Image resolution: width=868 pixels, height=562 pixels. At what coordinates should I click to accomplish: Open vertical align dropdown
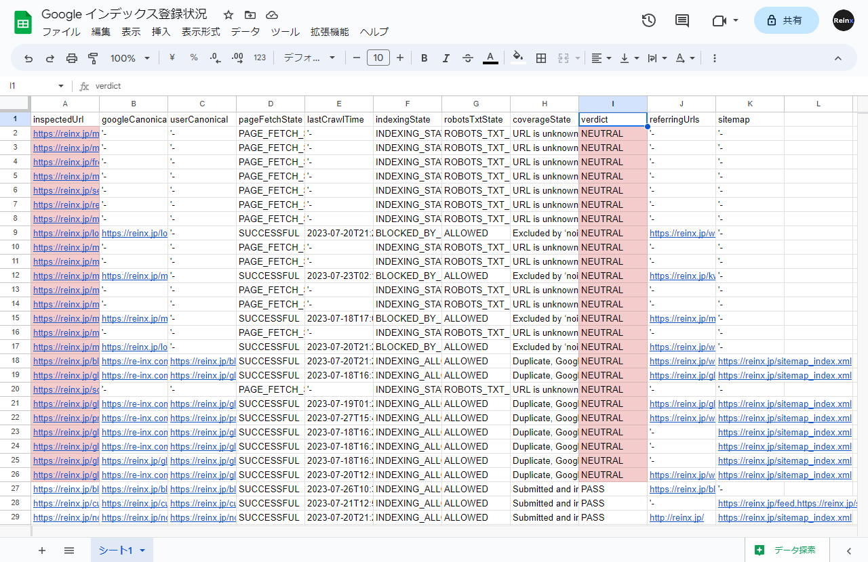coord(630,58)
